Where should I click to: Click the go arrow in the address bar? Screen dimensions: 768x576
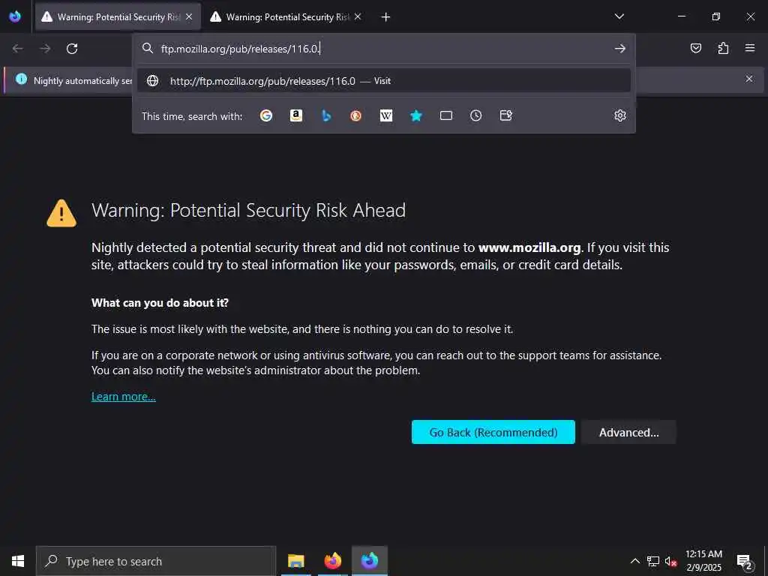[x=620, y=49]
